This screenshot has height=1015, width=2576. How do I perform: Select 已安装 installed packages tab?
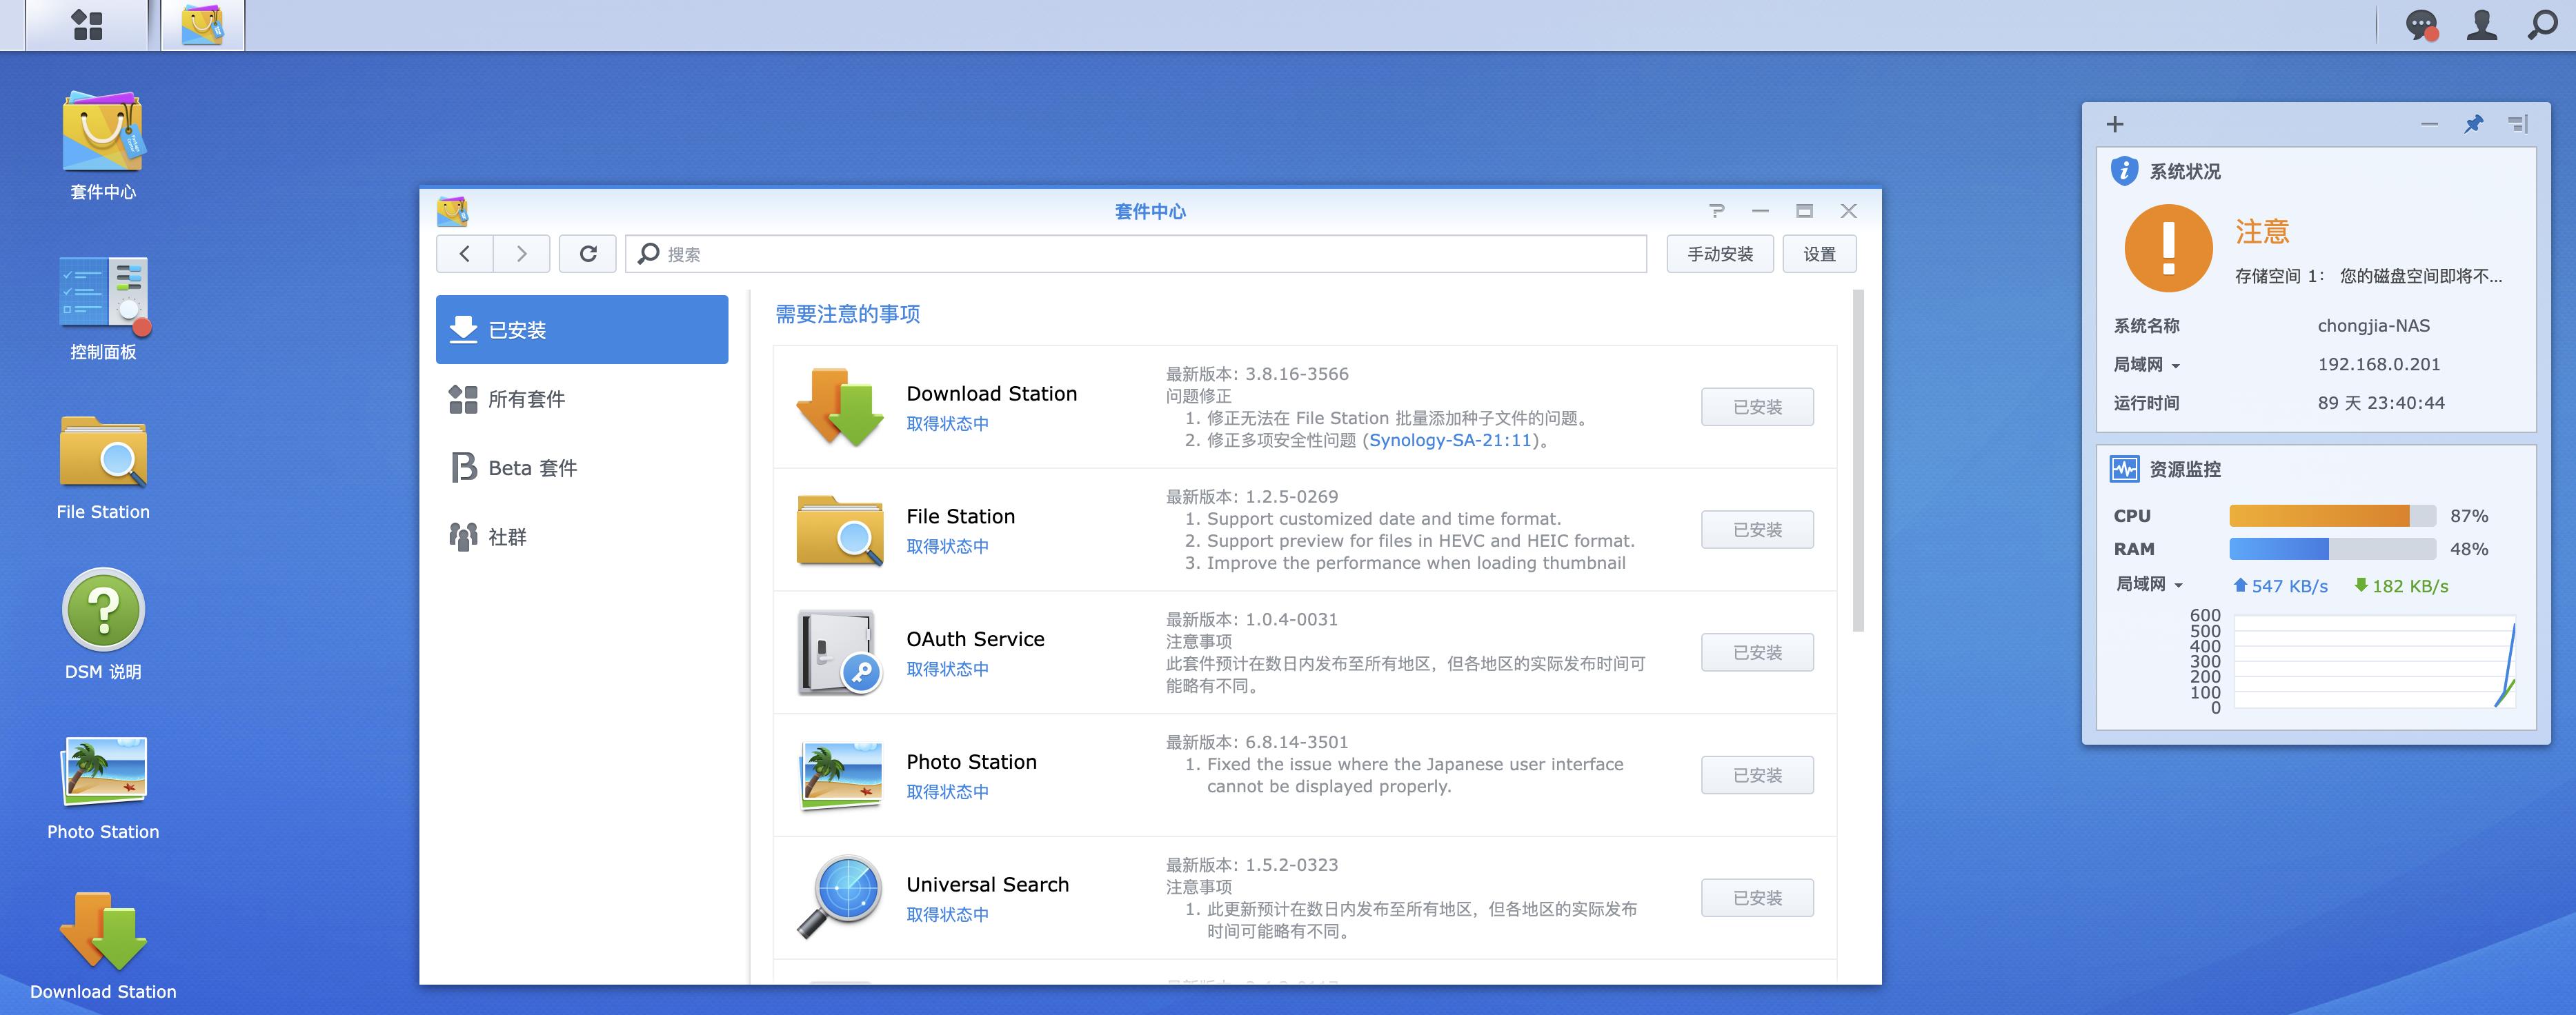(582, 328)
